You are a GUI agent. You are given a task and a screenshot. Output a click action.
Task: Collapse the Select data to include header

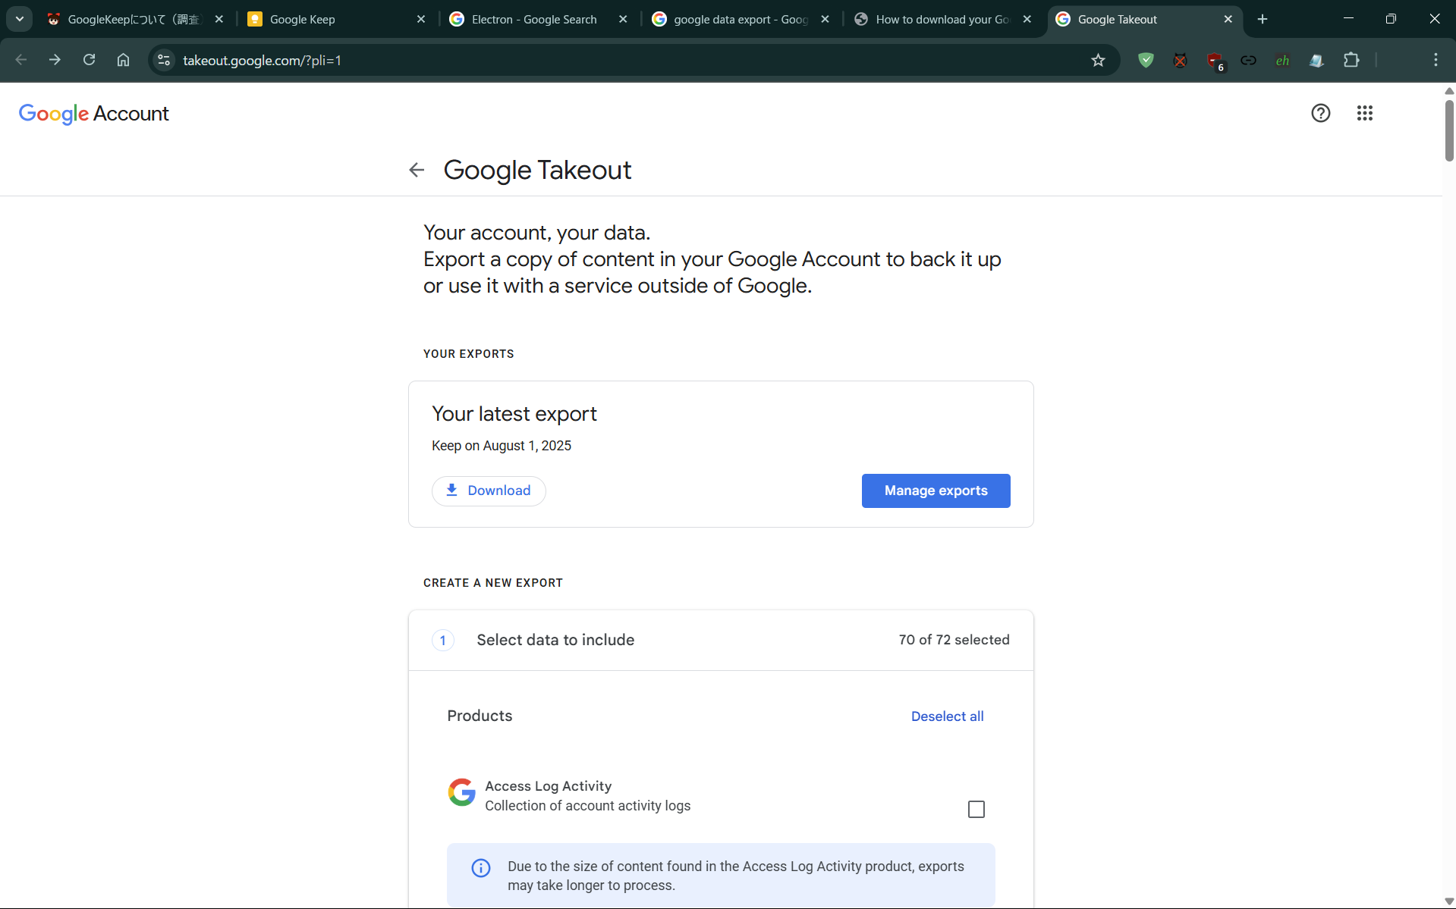(721, 641)
